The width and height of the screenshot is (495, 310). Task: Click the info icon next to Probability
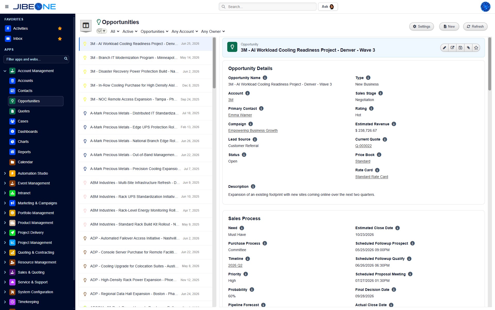pos(252,290)
